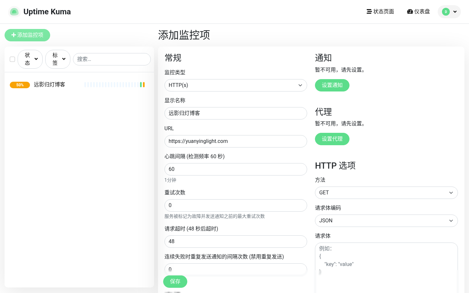The image size is (469, 293).
Task: Click the HTTP 选项 section heading
Action: click(335, 166)
